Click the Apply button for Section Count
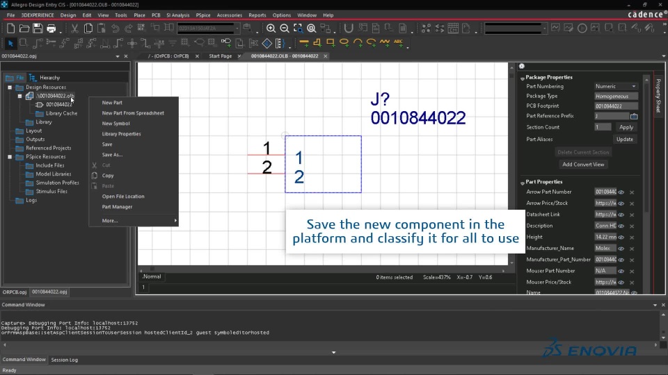The width and height of the screenshot is (668, 375). point(626,127)
